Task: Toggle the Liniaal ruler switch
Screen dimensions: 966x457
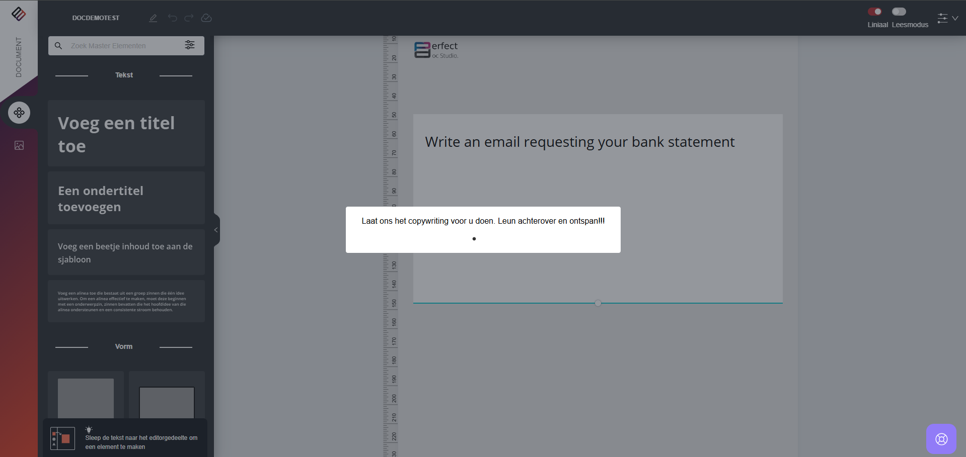Action: pyautogui.click(x=875, y=12)
